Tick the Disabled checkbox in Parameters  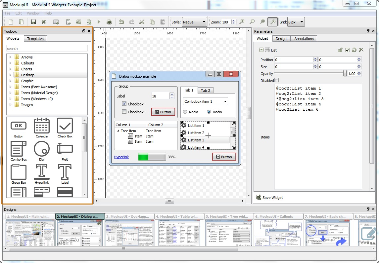[277, 80]
